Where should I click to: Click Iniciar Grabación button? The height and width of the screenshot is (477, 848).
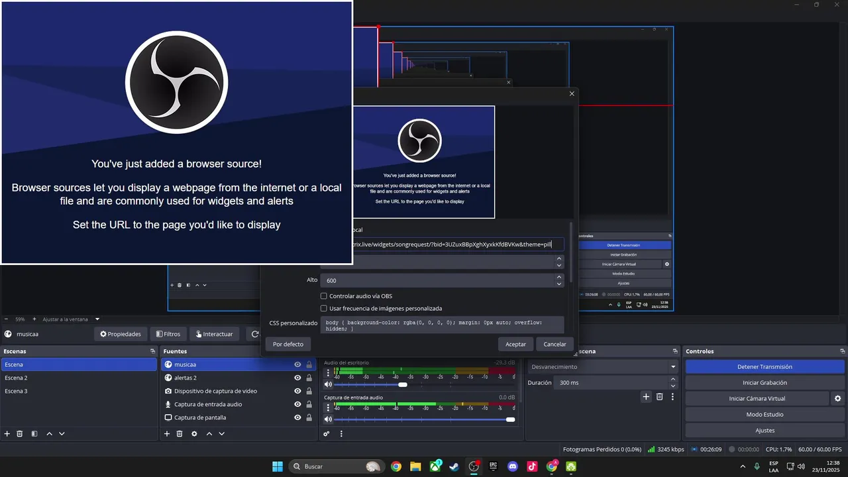(x=765, y=382)
